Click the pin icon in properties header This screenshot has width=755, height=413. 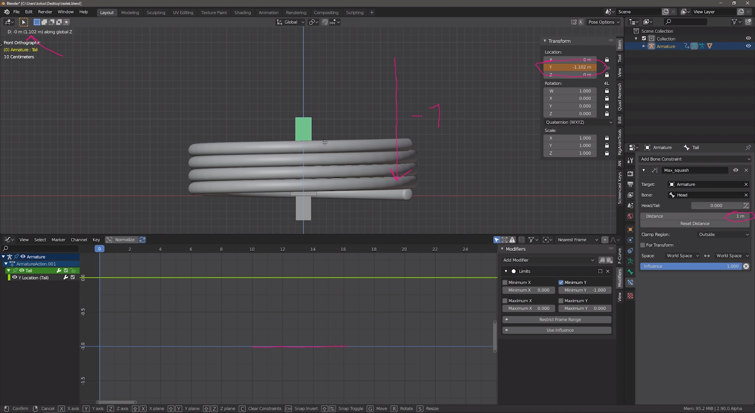pyautogui.click(x=748, y=147)
